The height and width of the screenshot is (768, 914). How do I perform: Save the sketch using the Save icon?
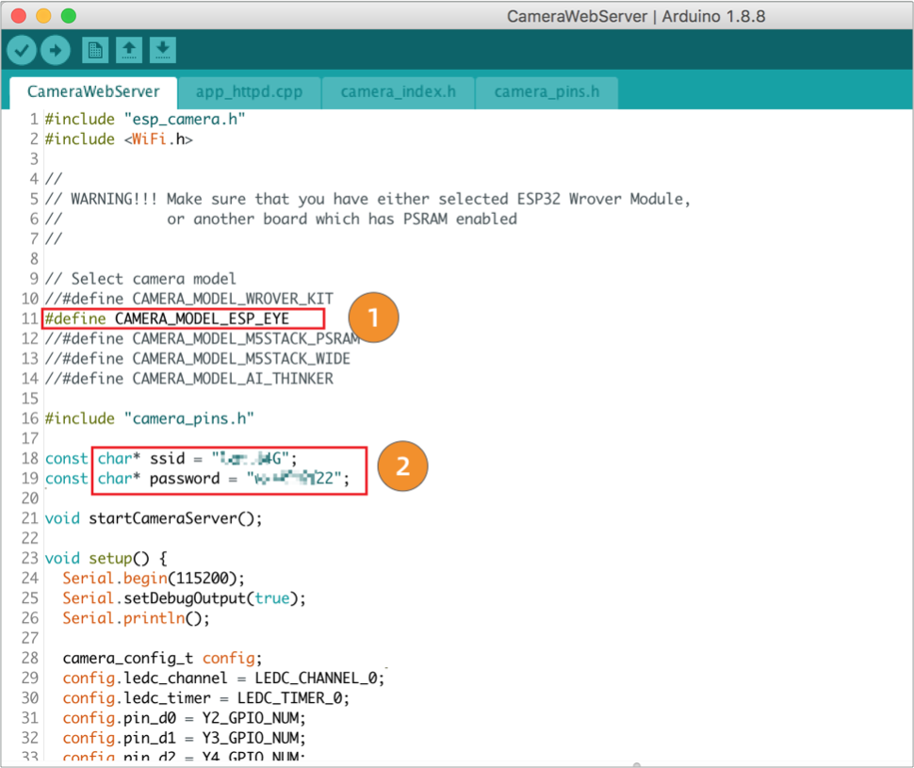[162, 49]
